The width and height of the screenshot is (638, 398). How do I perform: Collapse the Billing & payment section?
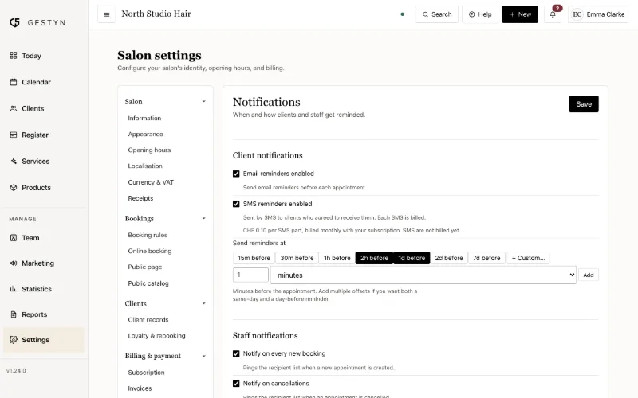pyautogui.click(x=165, y=356)
